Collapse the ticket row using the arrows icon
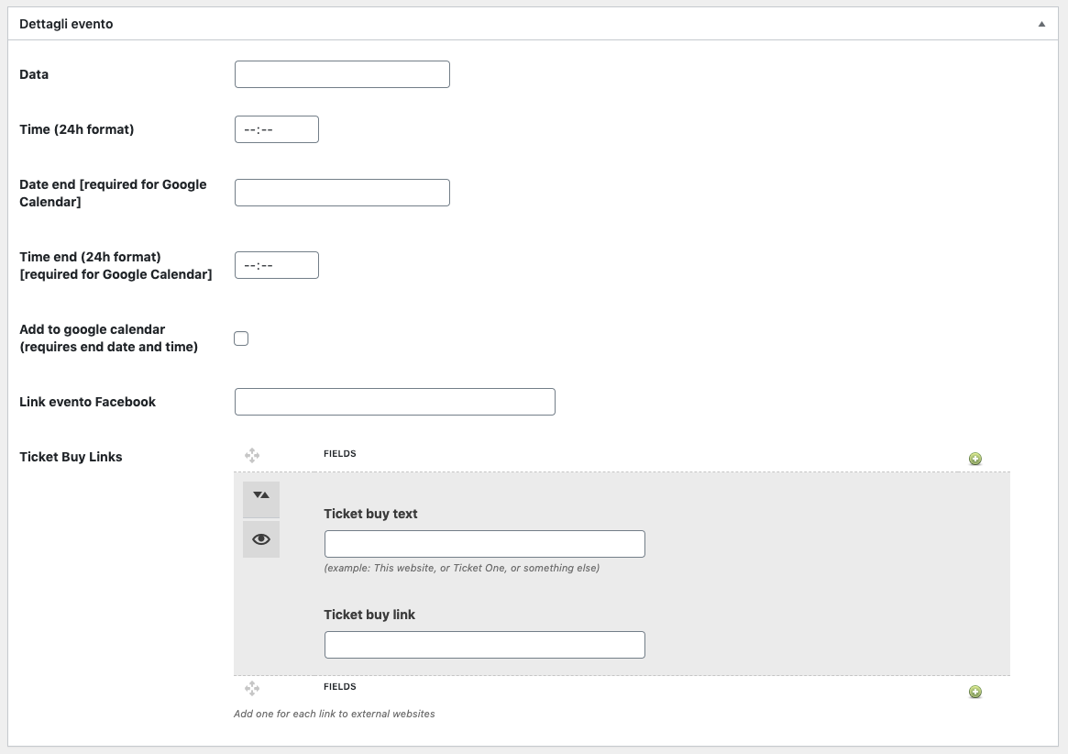 [261, 495]
